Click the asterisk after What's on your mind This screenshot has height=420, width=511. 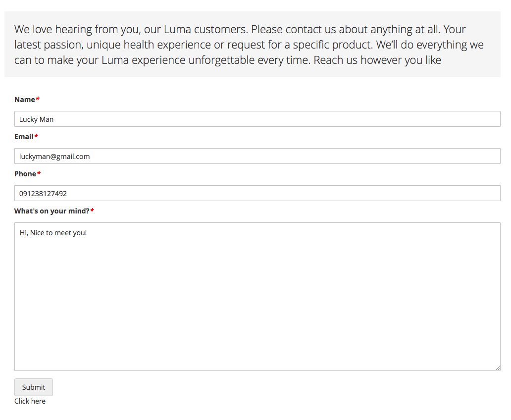tap(92, 210)
